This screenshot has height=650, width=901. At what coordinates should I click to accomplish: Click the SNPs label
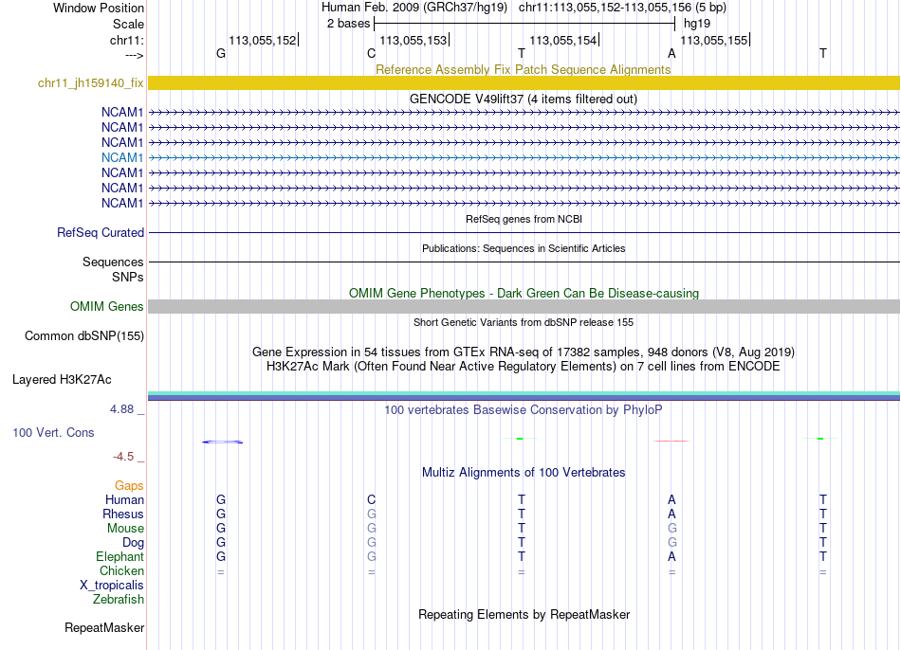pos(128,277)
